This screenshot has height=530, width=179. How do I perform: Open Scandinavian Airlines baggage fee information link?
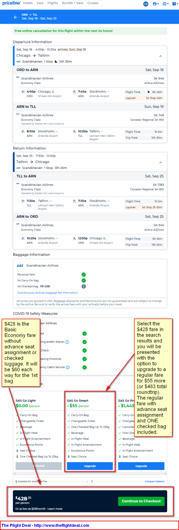(48, 293)
